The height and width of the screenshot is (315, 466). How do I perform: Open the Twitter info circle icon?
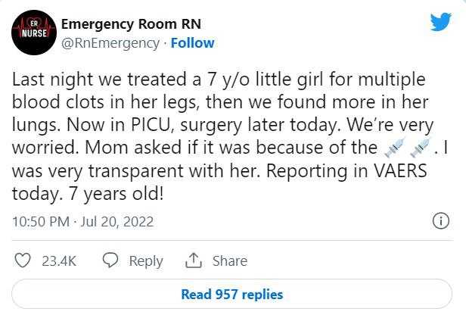point(440,221)
